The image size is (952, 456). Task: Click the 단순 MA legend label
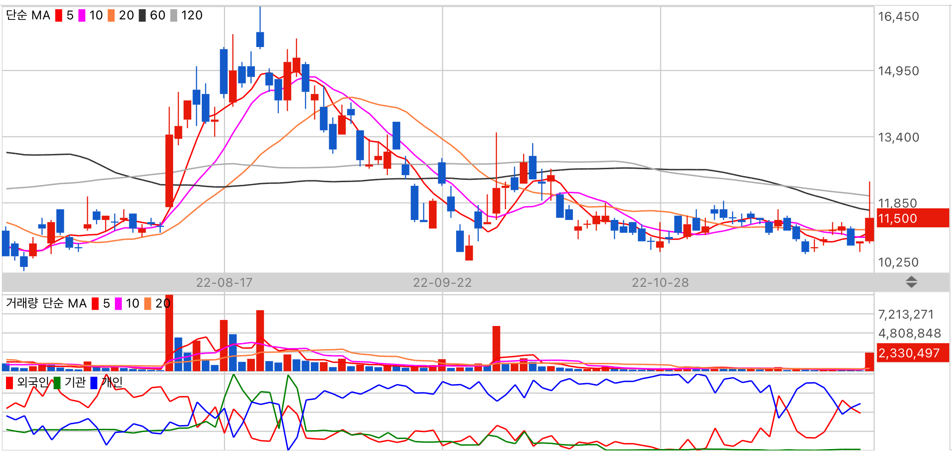tap(28, 16)
